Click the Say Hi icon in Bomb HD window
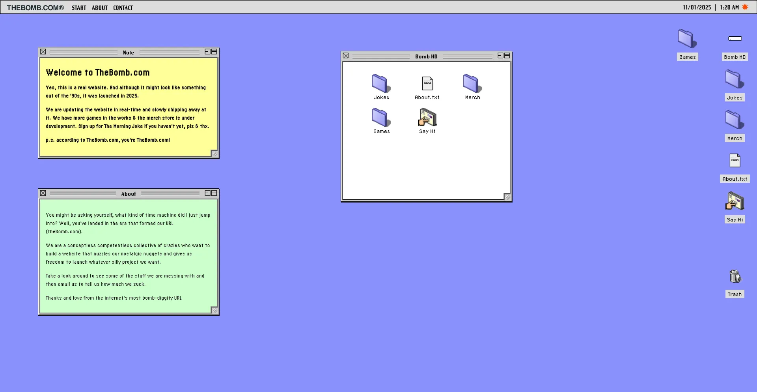 [x=427, y=118]
